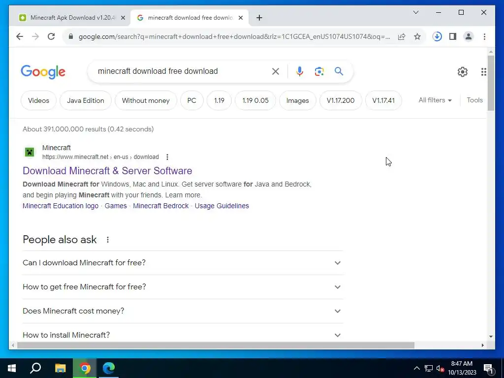Expand Does Minecraft cost money?

tap(183, 311)
